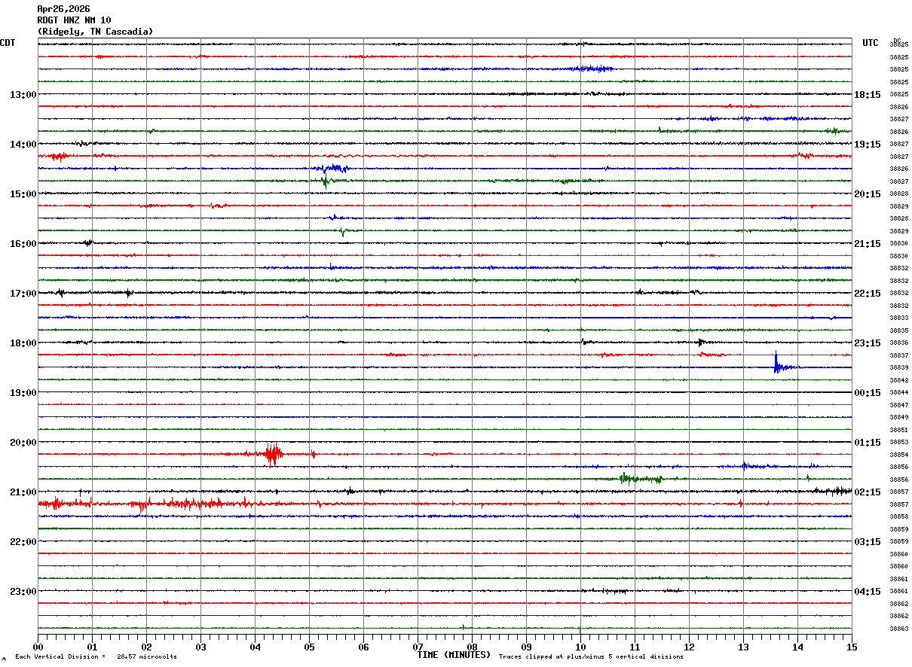The image size is (912, 667).
Task: Click the 23:00 CDT time label
Action: [x=23, y=592]
